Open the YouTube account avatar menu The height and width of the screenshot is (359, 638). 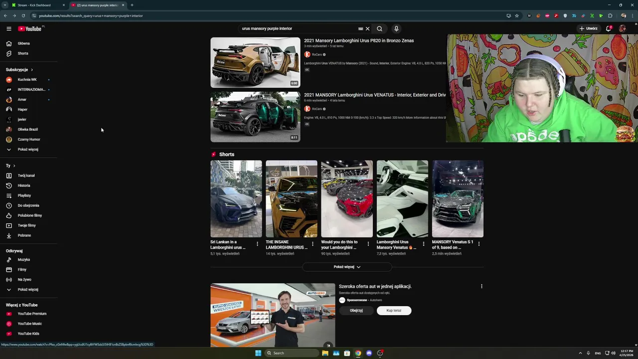(x=623, y=28)
